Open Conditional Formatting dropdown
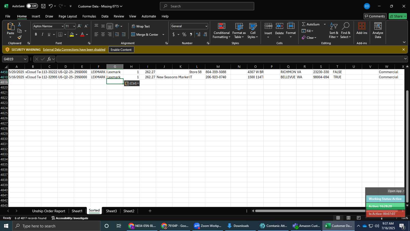 (222, 31)
